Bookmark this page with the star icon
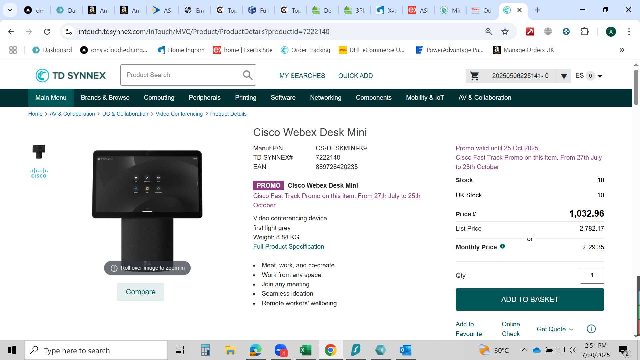The width and height of the screenshot is (640, 360). point(505,32)
